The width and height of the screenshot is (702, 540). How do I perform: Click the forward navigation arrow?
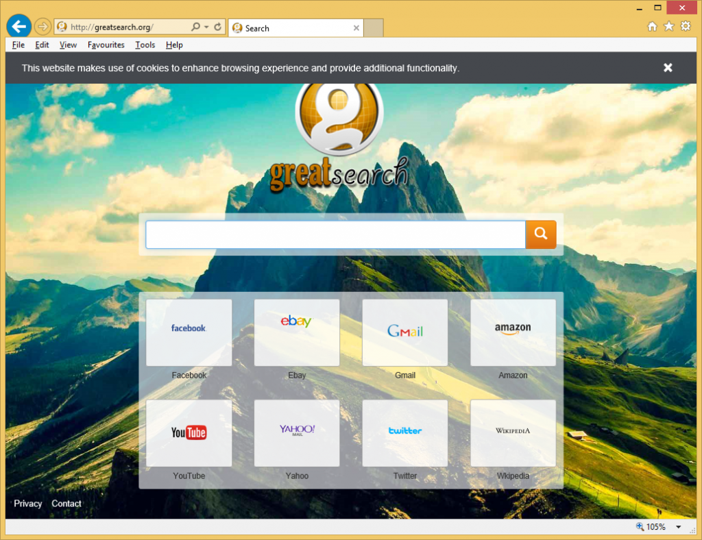(43, 27)
